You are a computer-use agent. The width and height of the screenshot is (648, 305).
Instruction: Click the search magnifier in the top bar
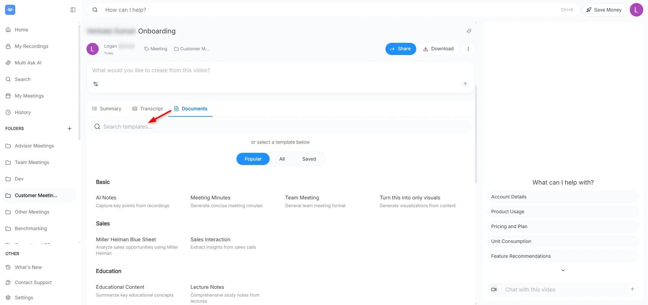tap(95, 10)
